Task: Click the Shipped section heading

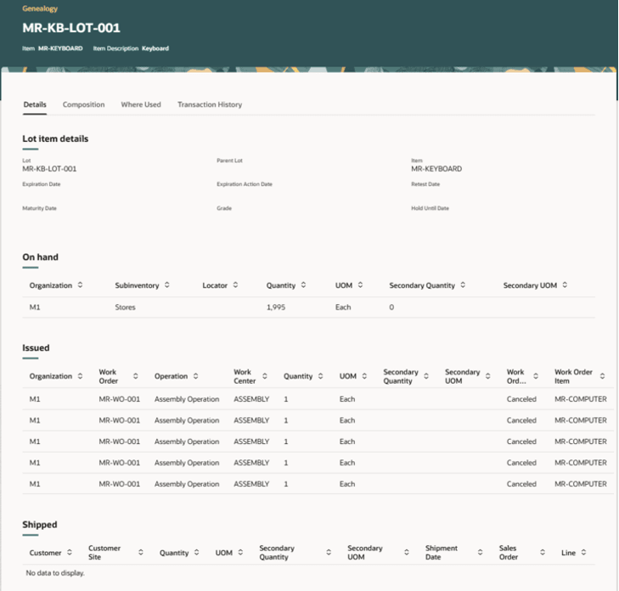Action: tap(40, 525)
